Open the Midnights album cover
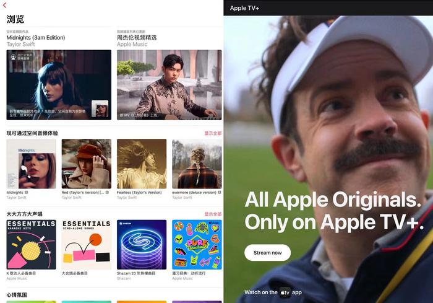433x303 pixels. 31,164
